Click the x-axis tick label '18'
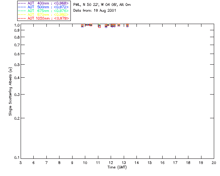220x176 pixels. pyautogui.click(x=188, y=163)
